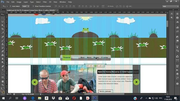The image size is (180, 101).
Task: Select the History Brush tool
Action: coord(3,48)
